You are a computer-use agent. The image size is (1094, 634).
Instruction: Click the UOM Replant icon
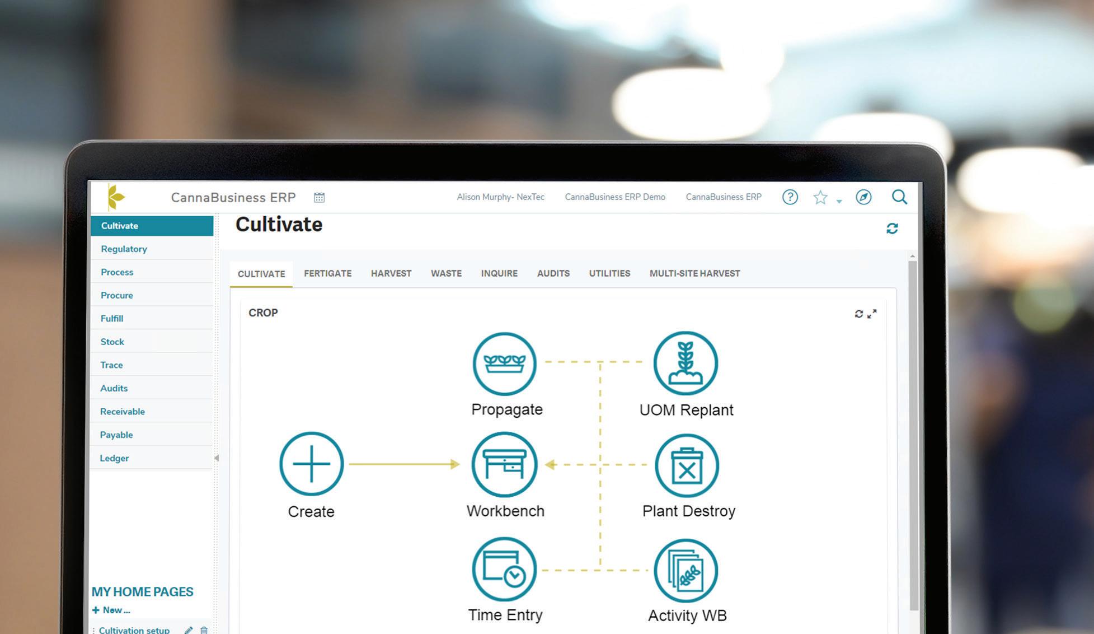pos(685,363)
